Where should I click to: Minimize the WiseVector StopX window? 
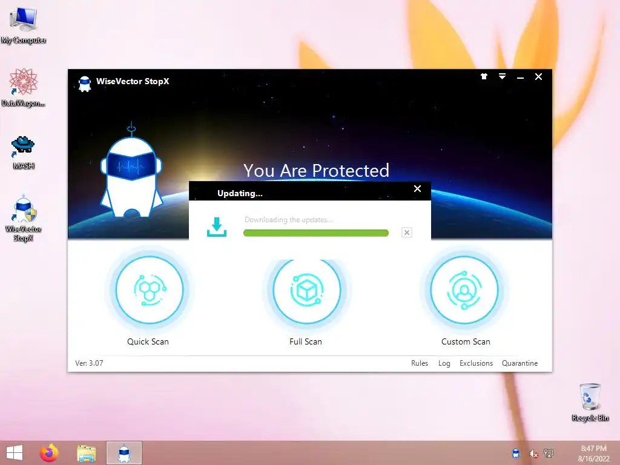(x=520, y=77)
